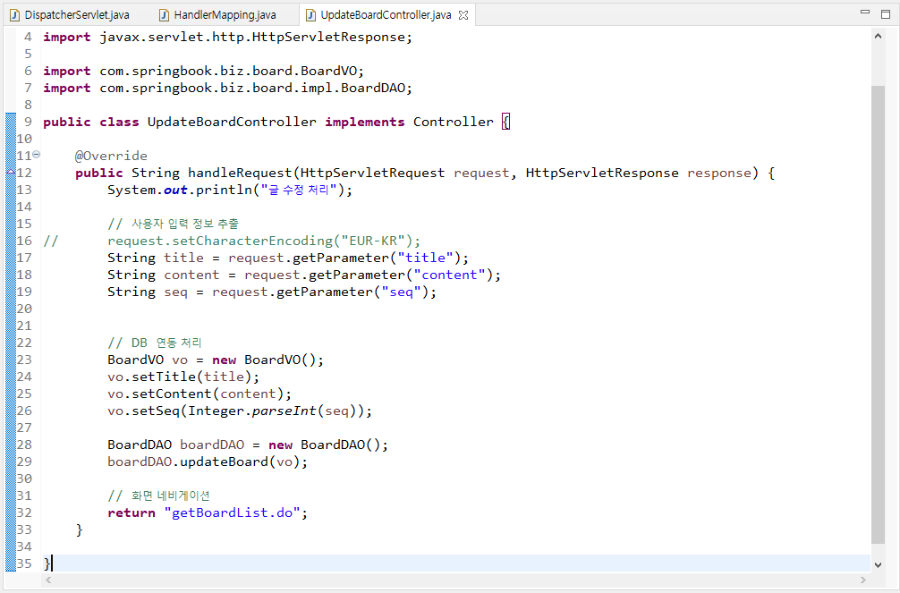
Task: Maximize the editor area
Action: coord(885,13)
